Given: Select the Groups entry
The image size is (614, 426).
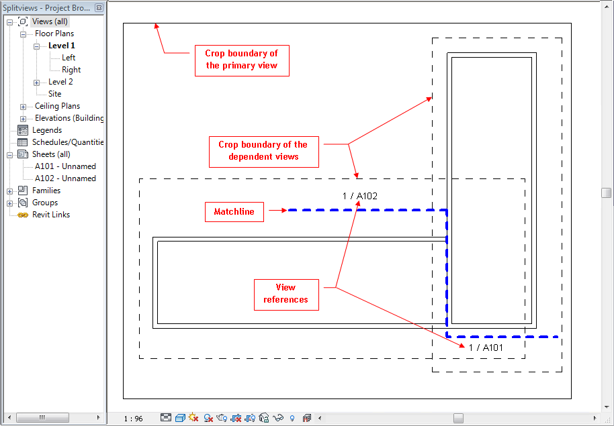Looking at the screenshot, I should (45, 203).
